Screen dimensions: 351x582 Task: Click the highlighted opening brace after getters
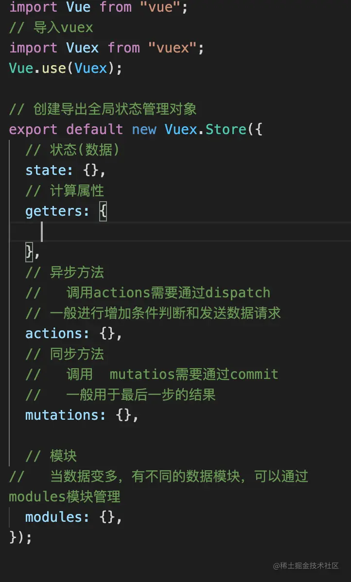pyautogui.click(x=103, y=212)
